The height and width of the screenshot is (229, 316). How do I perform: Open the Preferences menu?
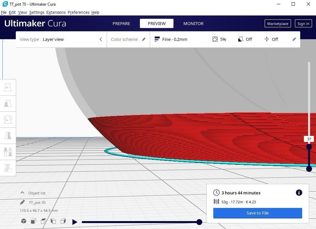coord(78,12)
